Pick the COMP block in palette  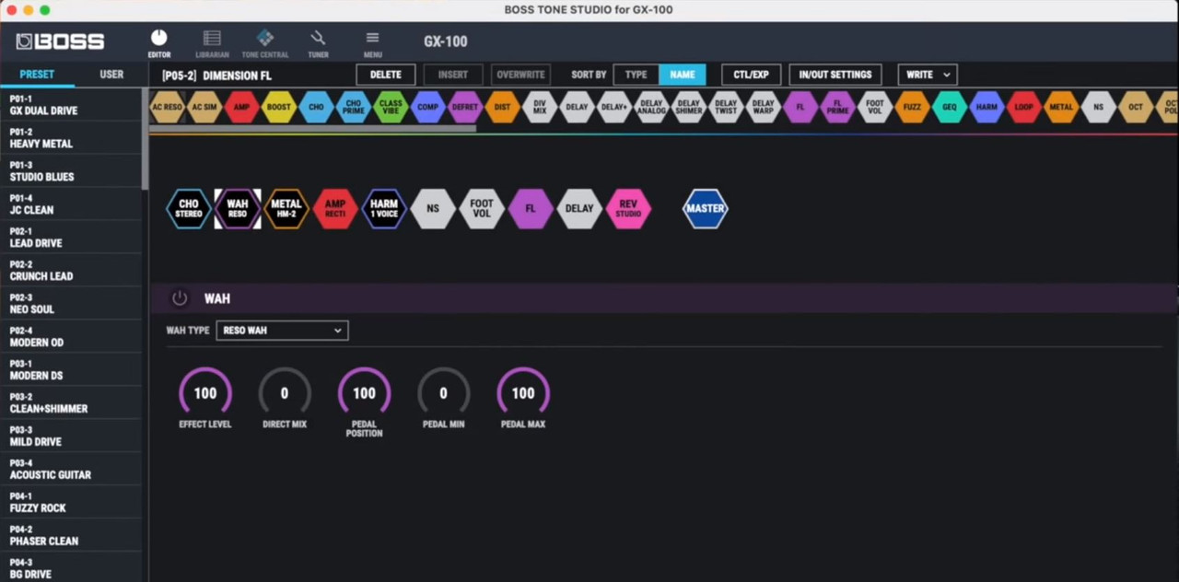coord(427,107)
